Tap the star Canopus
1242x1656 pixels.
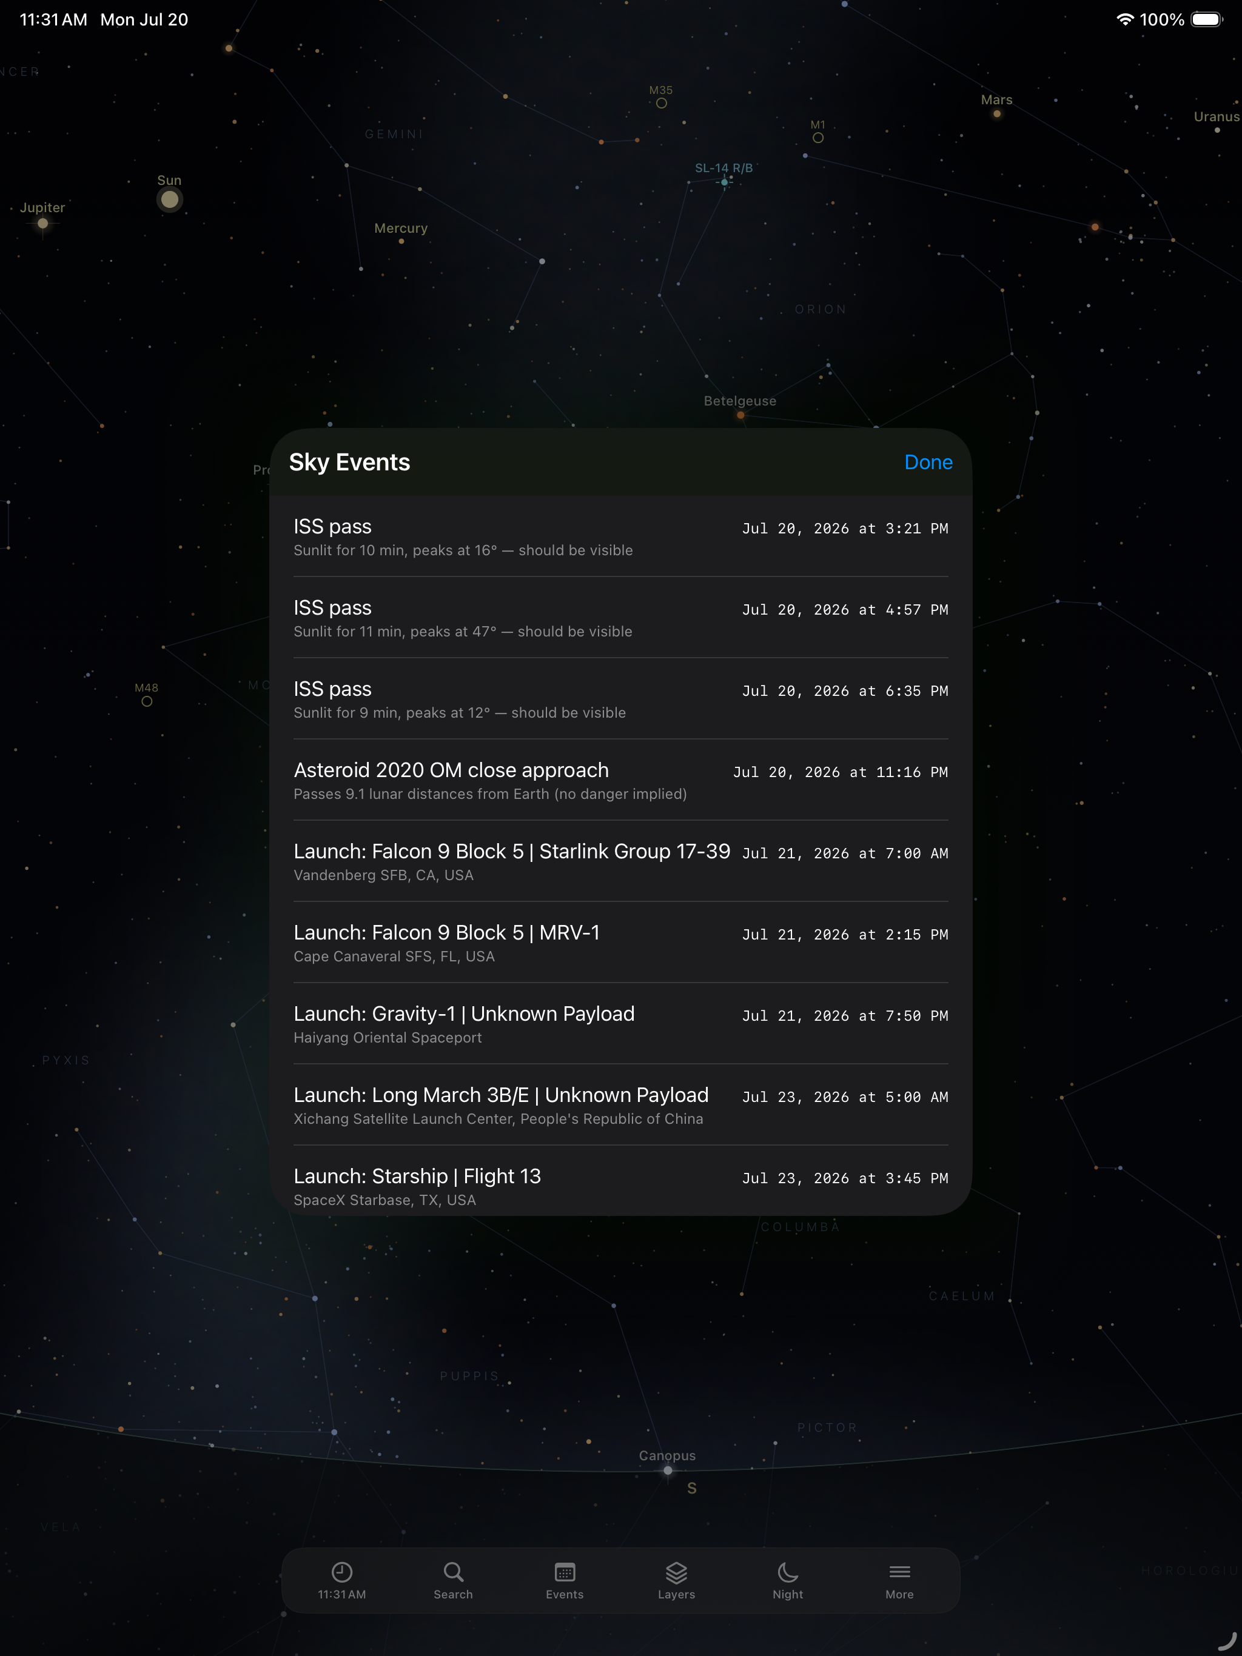coord(668,1471)
